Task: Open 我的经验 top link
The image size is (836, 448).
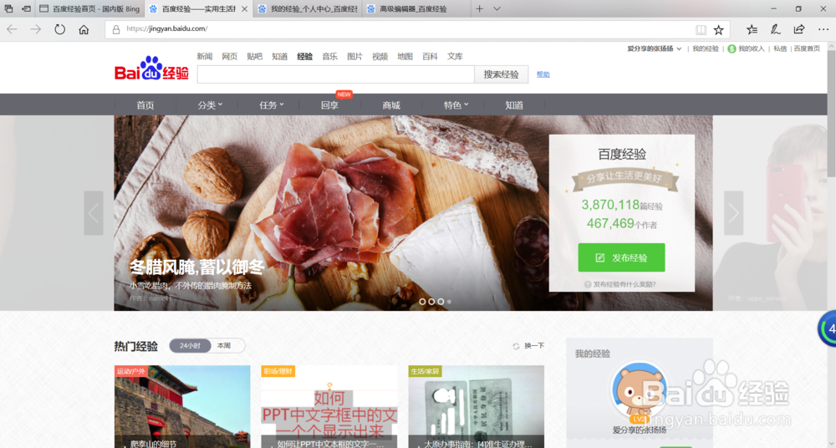Action: pos(706,48)
